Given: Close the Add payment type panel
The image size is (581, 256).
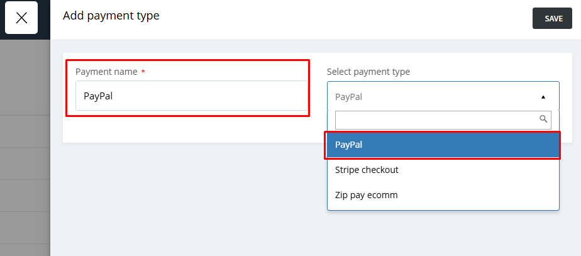Looking at the screenshot, I should click(21, 18).
